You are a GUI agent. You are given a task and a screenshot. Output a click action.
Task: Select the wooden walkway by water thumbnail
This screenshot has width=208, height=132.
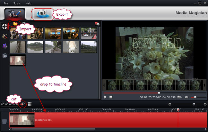(x=18, y=47)
